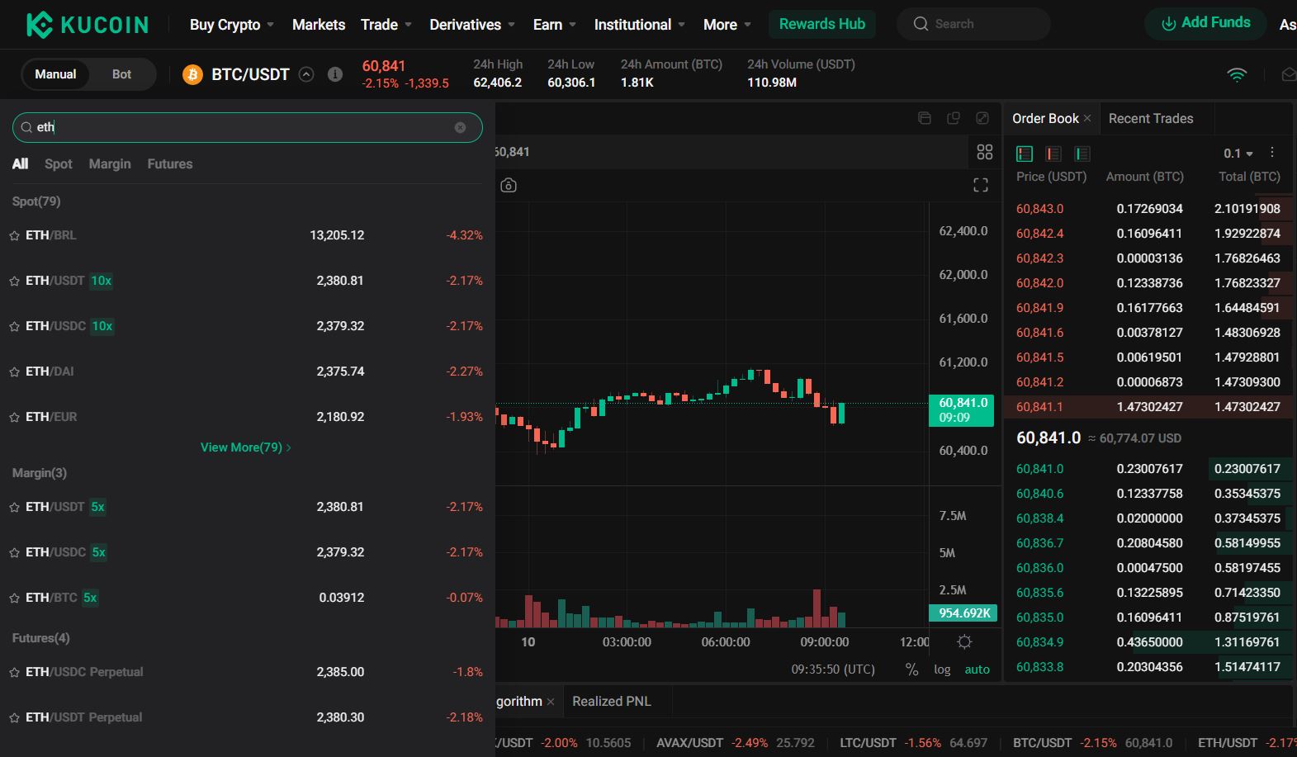Screen dimensions: 1297x757
Task: Click the AVAX/USDT item in bottom ticker
Action: pos(735,743)
